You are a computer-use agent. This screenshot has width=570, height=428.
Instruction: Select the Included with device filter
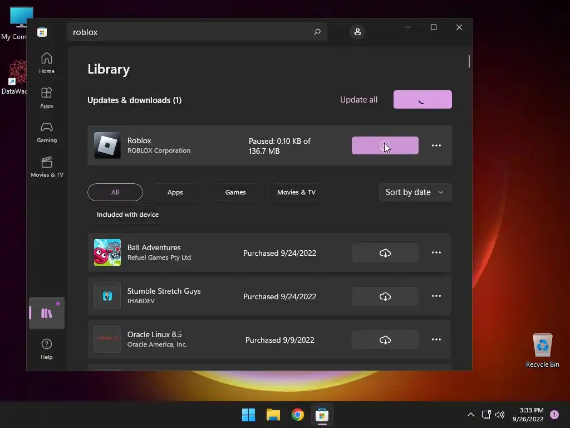pyautogui.click(x=127, y=215)
